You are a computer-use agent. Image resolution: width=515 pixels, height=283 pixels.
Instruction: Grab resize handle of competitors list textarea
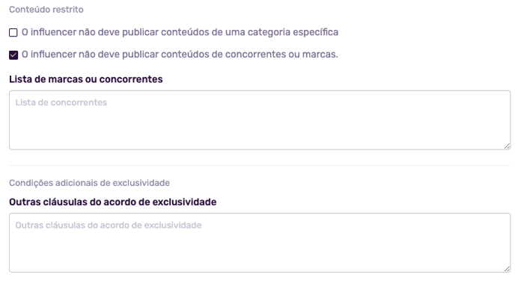507,146
